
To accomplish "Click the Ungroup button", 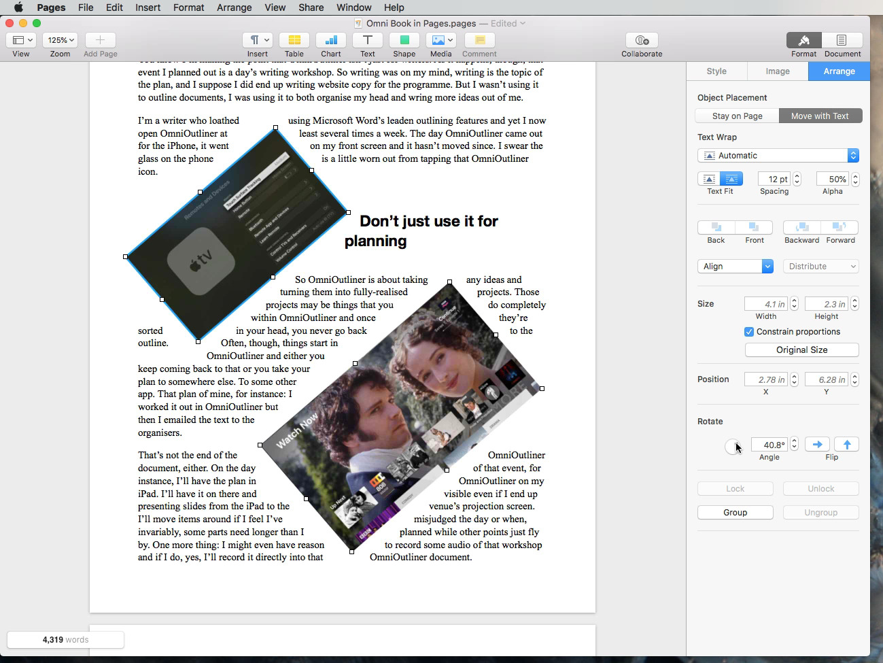I will point(821,513).
